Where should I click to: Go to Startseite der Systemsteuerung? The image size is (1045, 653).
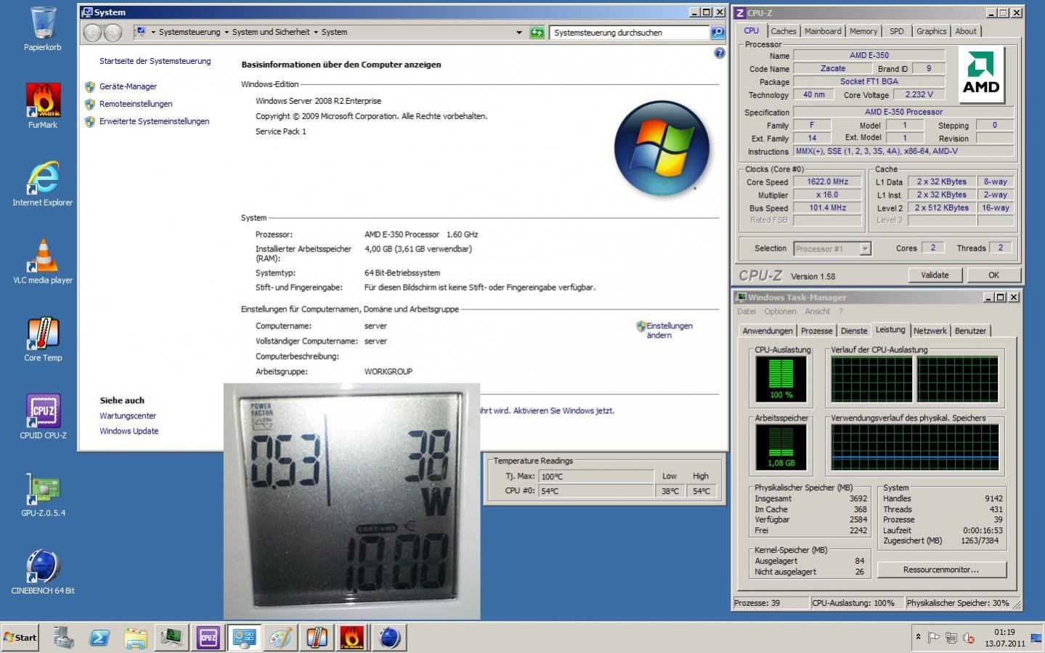pos(155,61)
